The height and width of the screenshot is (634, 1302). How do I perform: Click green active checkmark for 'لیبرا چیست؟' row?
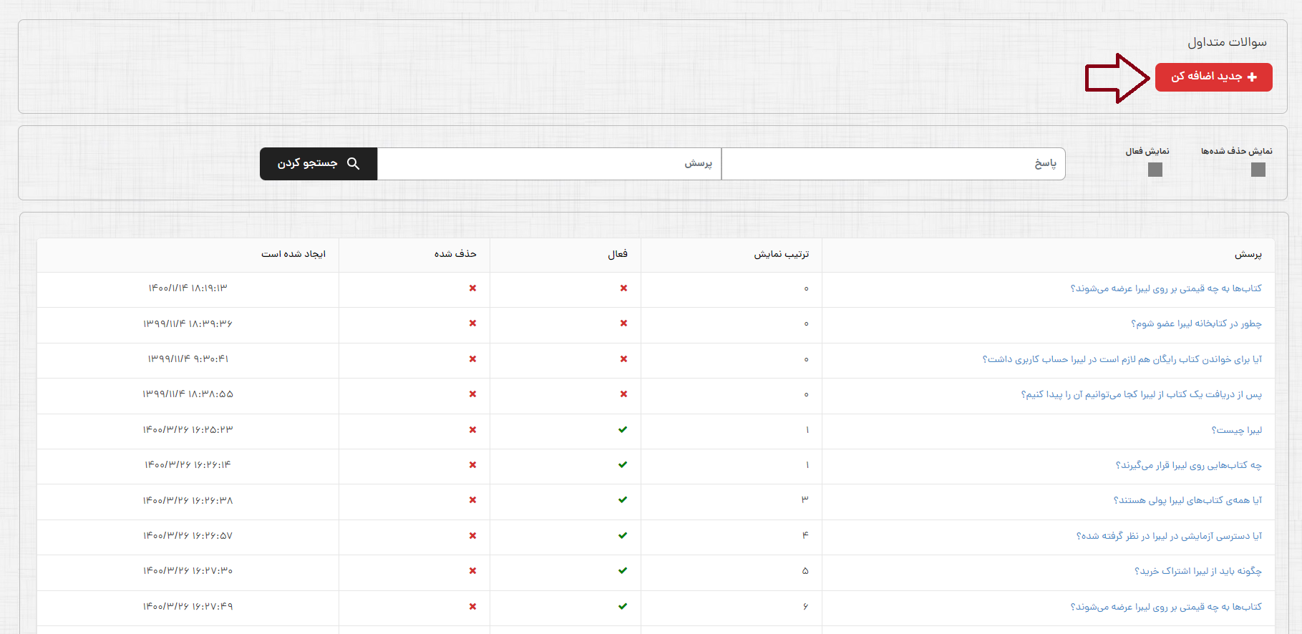(623, 430)
